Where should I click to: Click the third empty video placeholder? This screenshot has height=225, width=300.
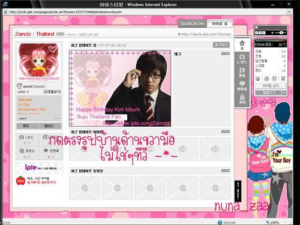[x=150, y=188]
